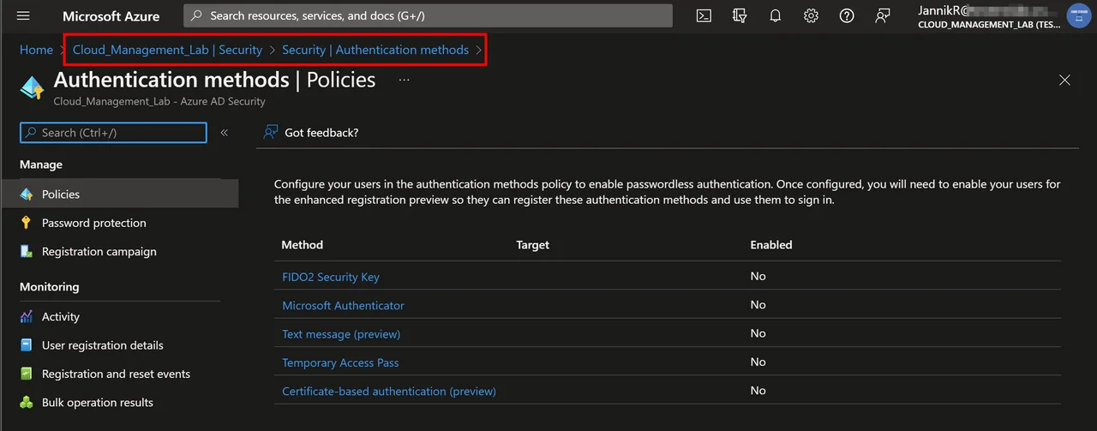
Task: Open the Azure portal hamburger menu
Action: pos(23,15)
